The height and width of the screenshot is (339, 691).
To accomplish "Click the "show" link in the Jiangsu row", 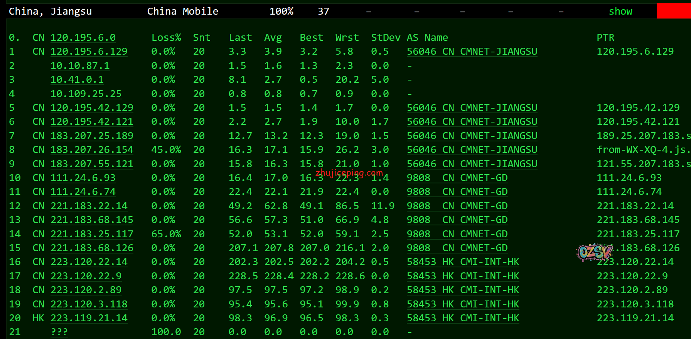I will coord(620,12).
